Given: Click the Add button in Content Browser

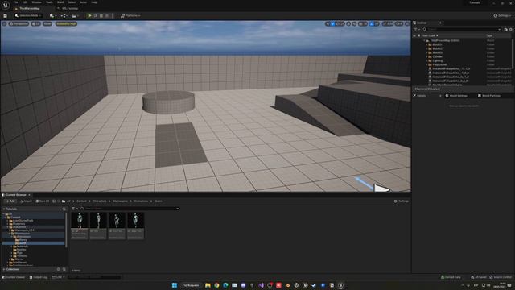Looking at the screenshot, I should coord(10,201).
